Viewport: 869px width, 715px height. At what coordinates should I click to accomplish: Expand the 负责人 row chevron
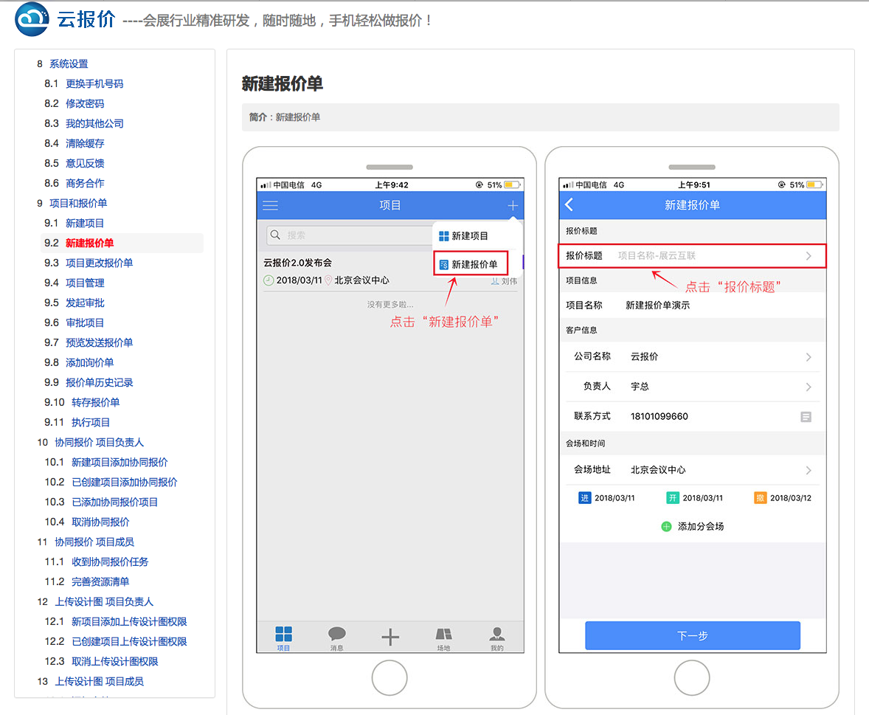click(809, 387)
